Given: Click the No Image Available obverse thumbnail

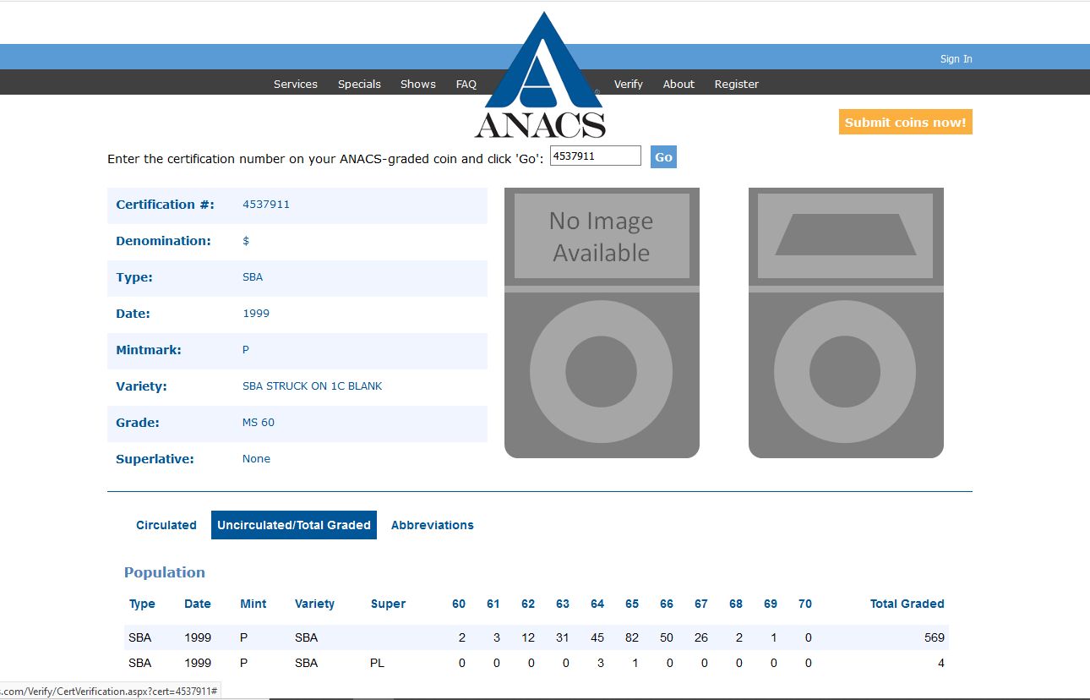Looking at the screenshot, I should pyautogui.click(x=602, y=323).
